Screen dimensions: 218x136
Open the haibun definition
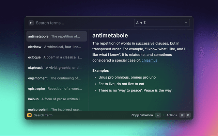click(57, 99)
